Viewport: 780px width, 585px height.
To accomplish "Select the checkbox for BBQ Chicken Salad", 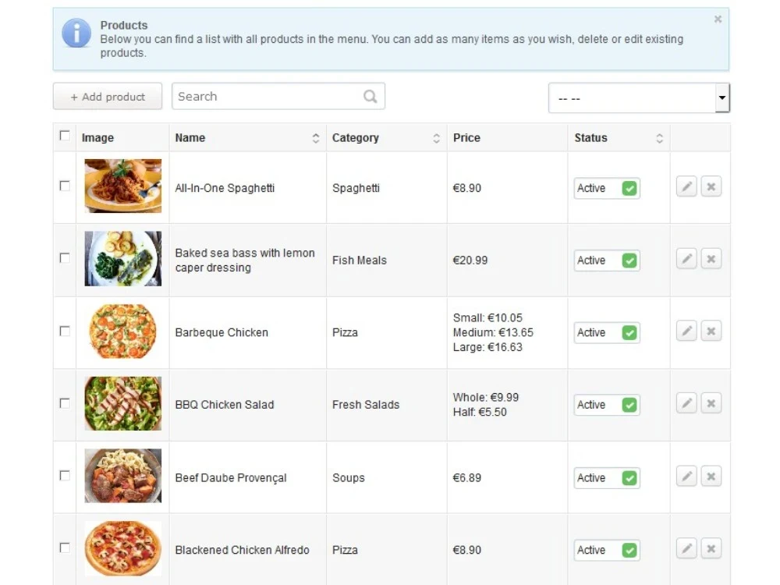I will [66, 403].
